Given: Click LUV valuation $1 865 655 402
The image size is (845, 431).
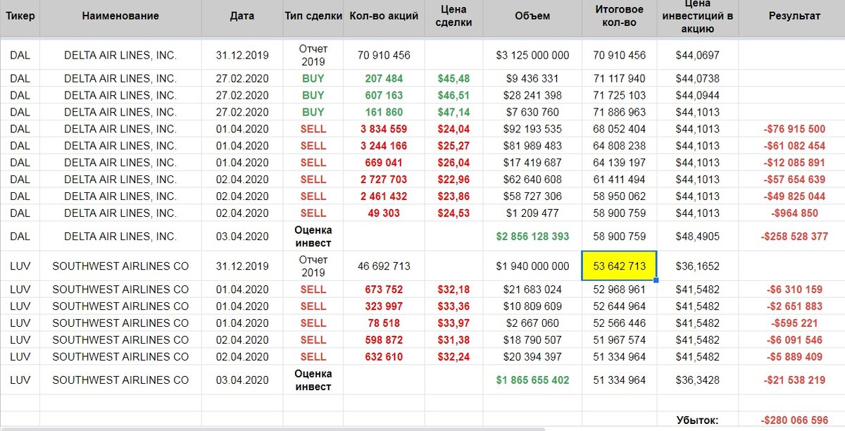Looking at the screenshot, I should pos(532,380).
